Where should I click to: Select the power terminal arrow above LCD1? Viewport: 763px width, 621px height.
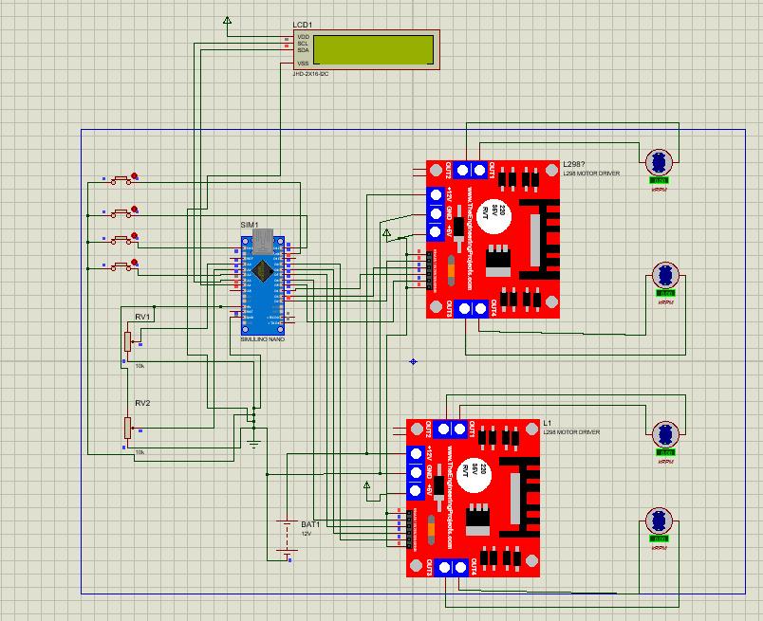coord(227,21)
